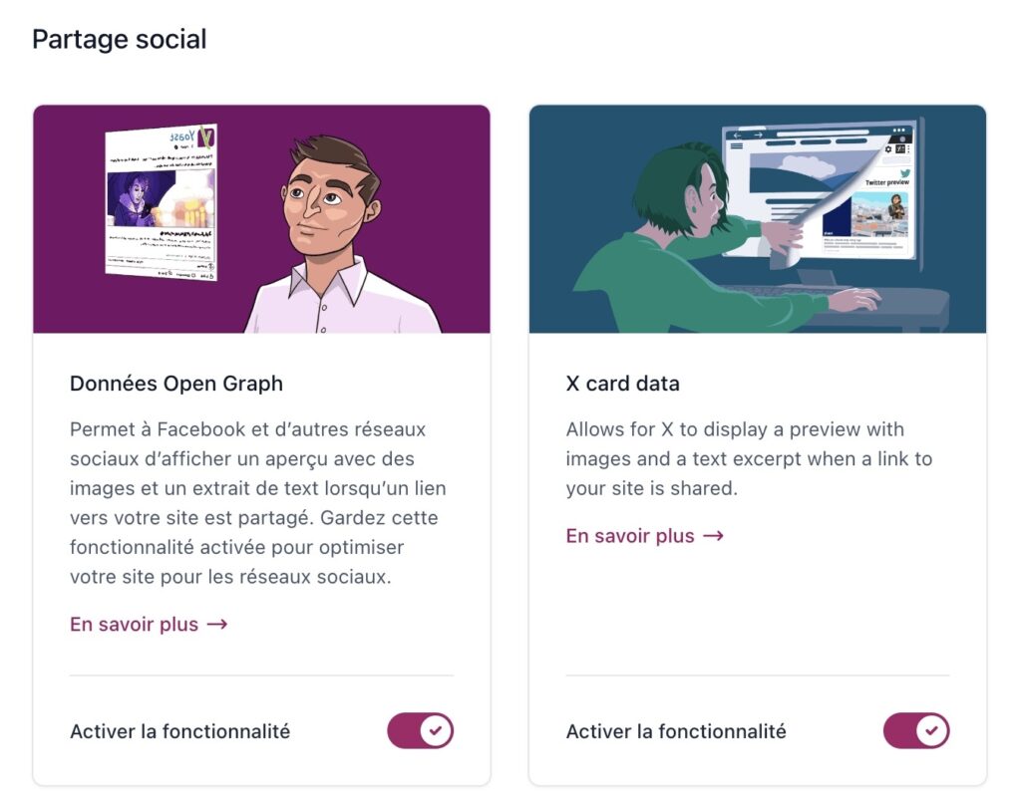This screenshot has height=807, width=1021.
Task: Click the Twitter preview label in the illustration
Action: [886, 183]
